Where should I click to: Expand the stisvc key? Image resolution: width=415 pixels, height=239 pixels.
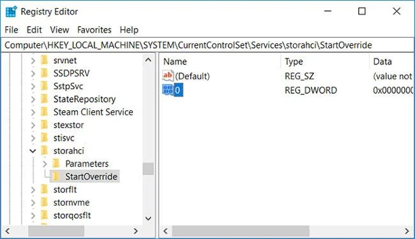pyautogui.click(x=33, y=138)
